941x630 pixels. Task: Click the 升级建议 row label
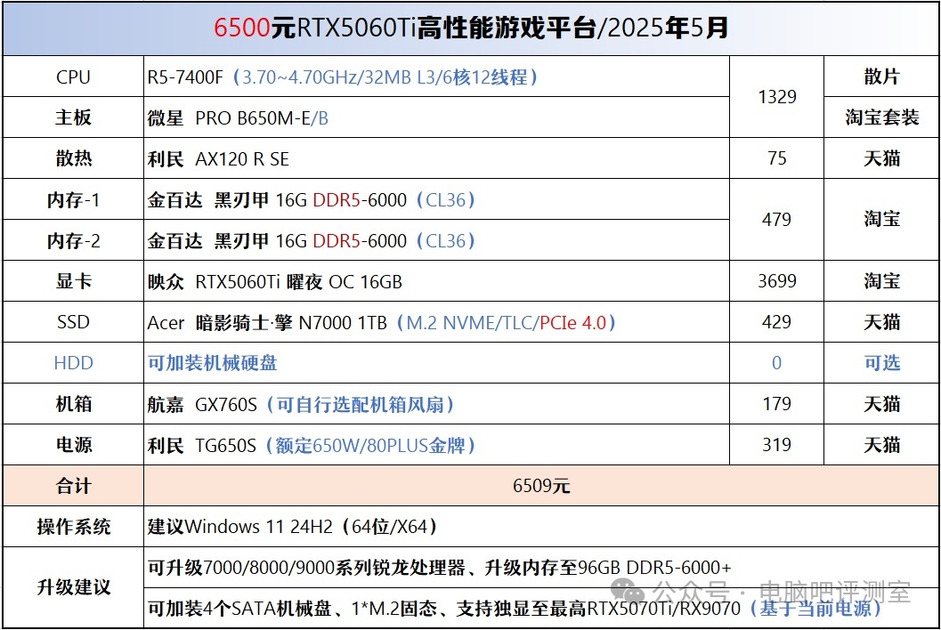[x=73, y=587]
